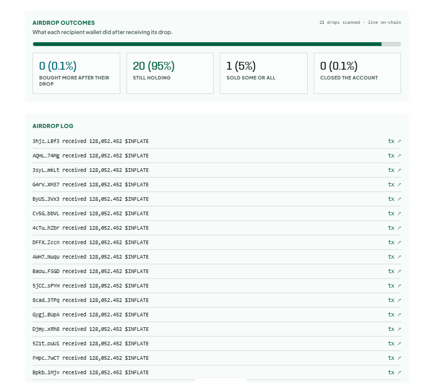Click the "What each recipient wallet did" subtitle
The height and width of the screenshot is (383, 447).
pyautogui.click(x=103, y=32)
